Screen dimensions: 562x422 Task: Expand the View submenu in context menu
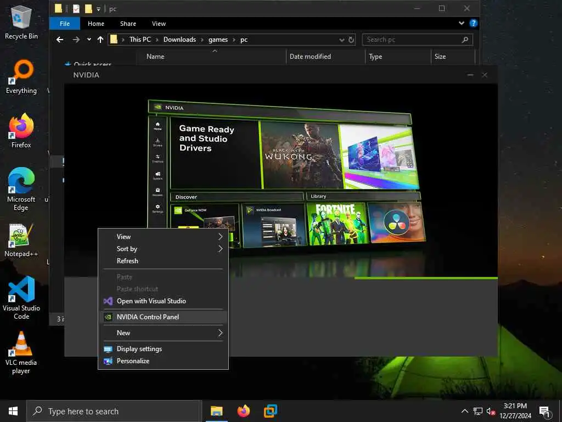point(164,236)
